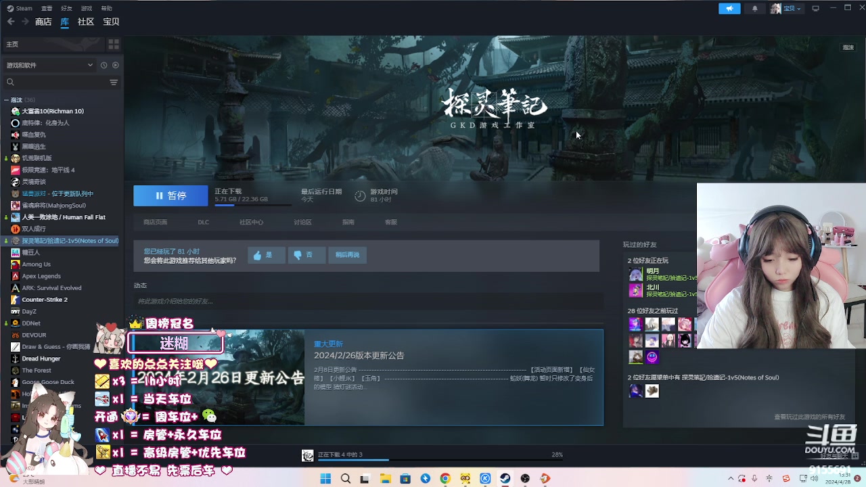Open Microsoft Store from taskbar
This screenshot has height=487, width=866.
click(405, 478)
